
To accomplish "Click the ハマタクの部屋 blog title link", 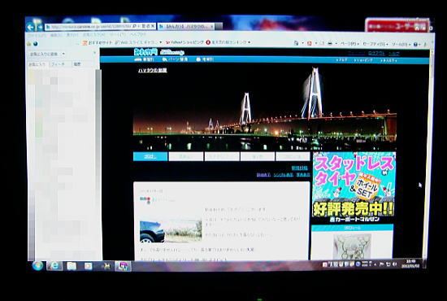I will 153,70.
